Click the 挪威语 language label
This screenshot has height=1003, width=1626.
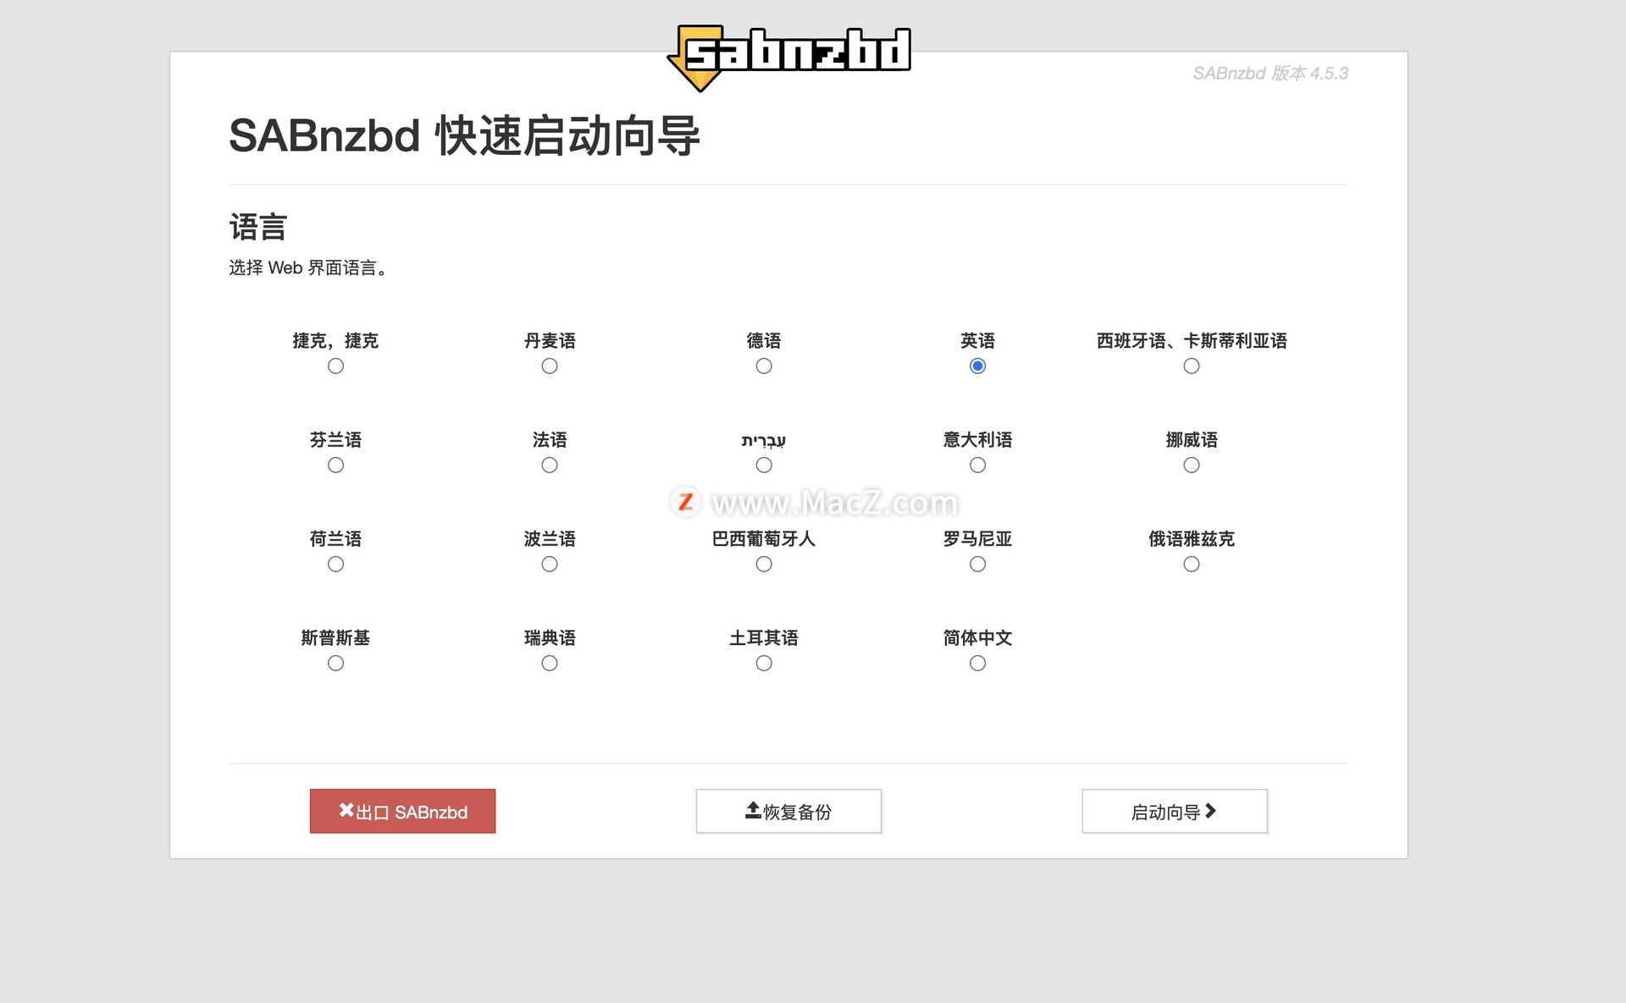pyautogui.click(x=1192, y=440)
